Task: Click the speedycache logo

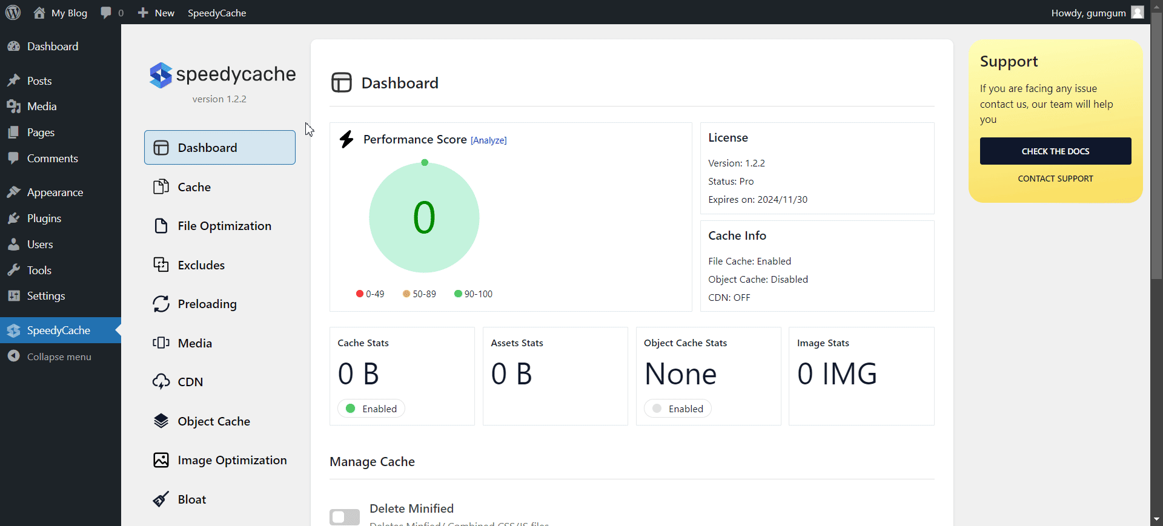Action: 222,75
